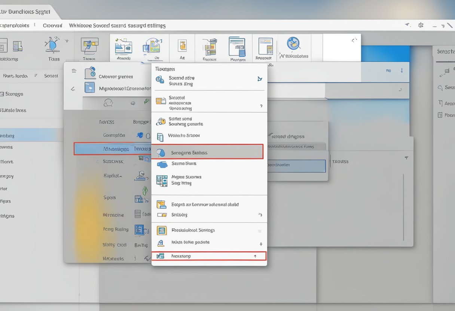Screen dimensions: 455x311
Task: Click the Ae document icon in the toolbar
Action: (182, 46)
